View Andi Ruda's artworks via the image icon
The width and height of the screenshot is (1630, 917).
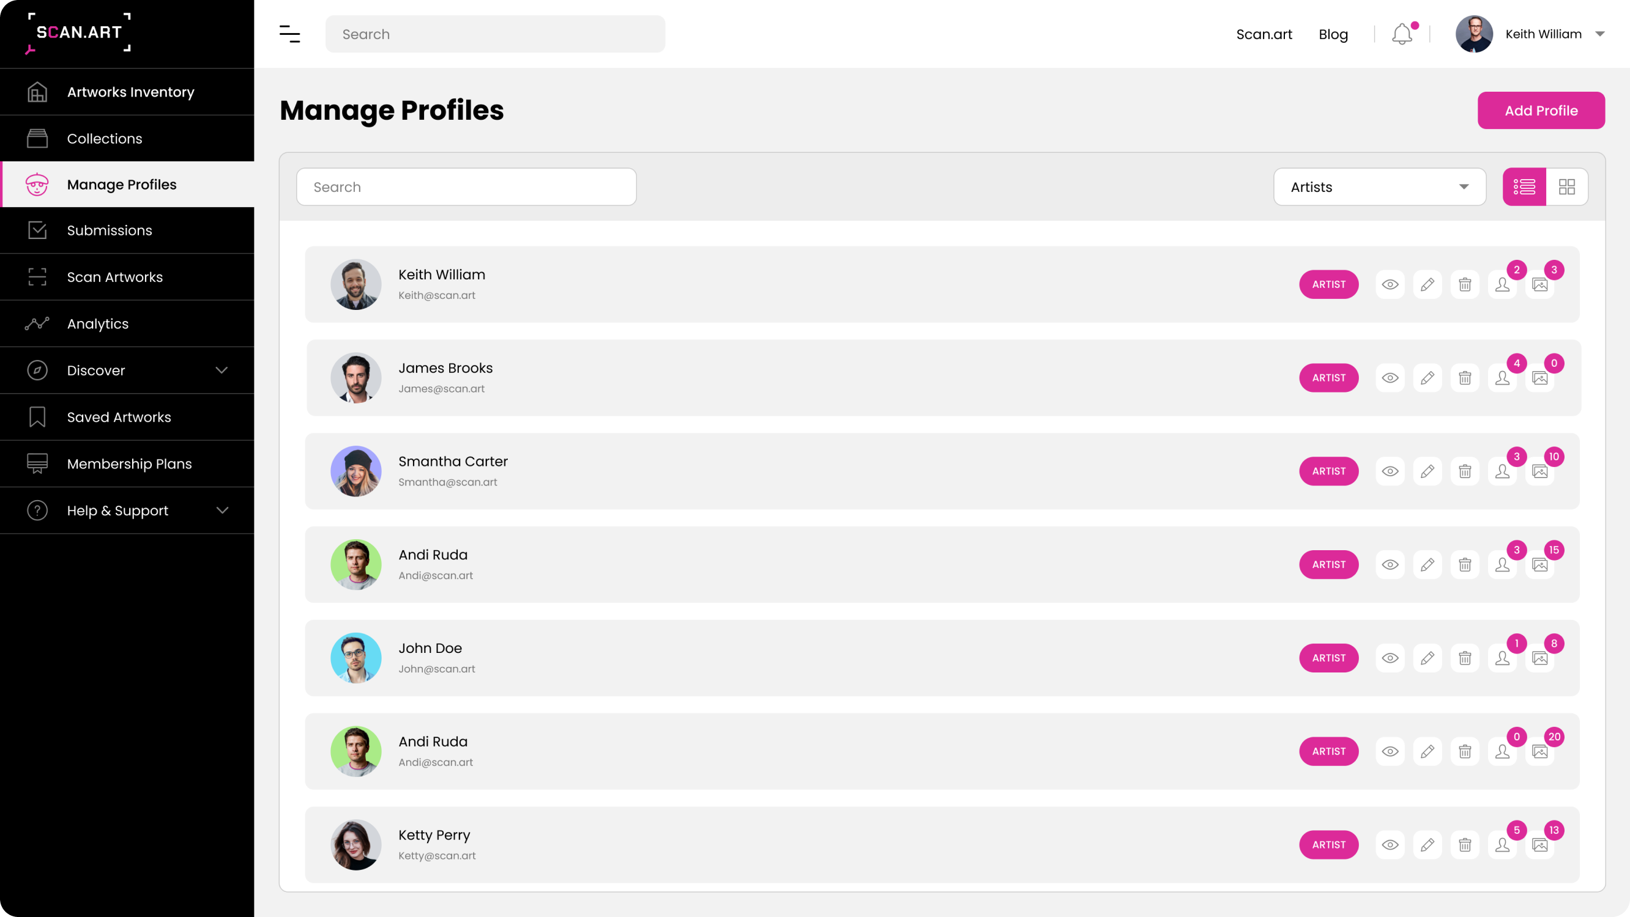[1540, 565]
